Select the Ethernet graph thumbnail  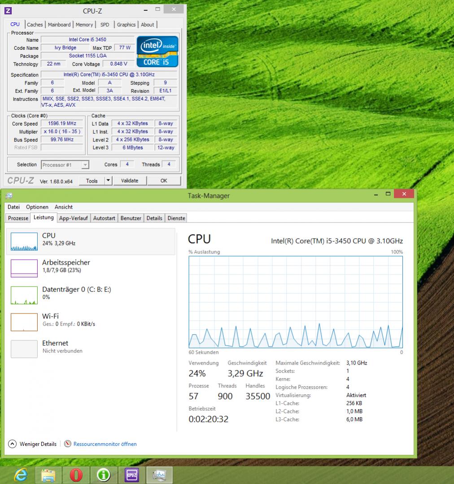24,349
